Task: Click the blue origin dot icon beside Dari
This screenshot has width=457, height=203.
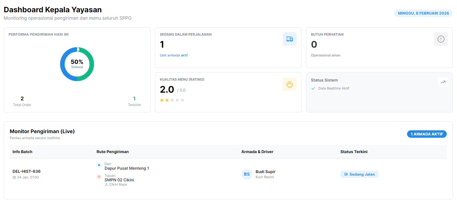Action: 99,165
